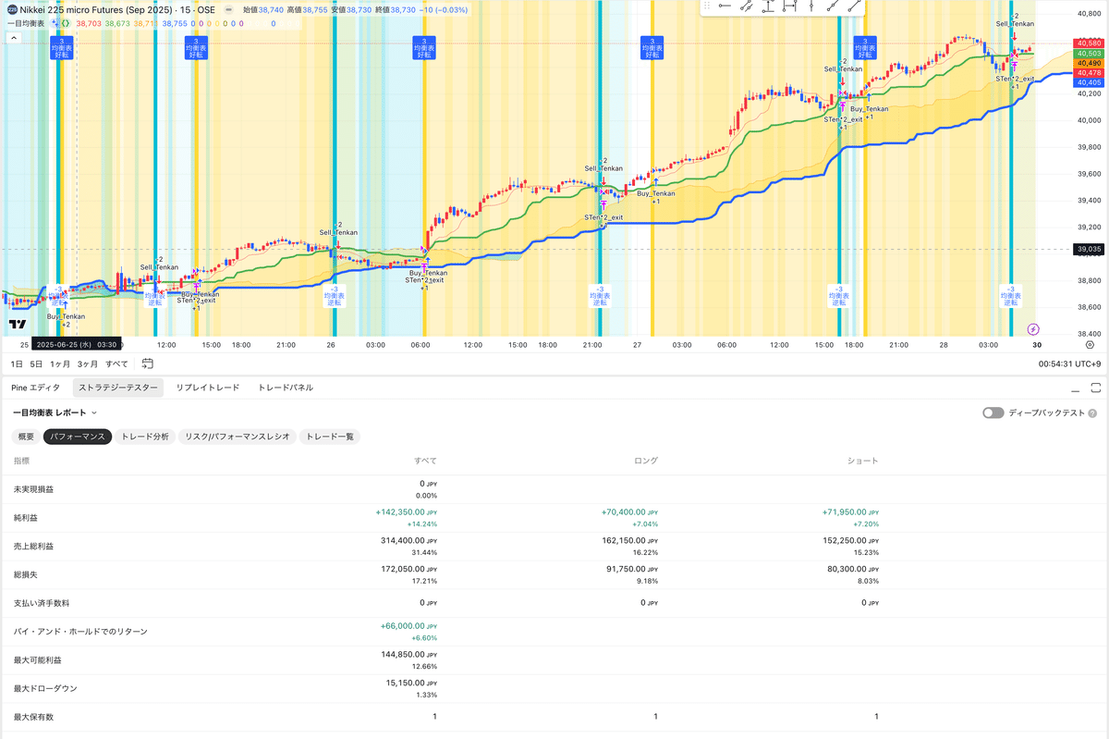The height and width of the screenshot is (739, 1109).
Task: Open the トレード分析 report tab
Action: [145, 437]
